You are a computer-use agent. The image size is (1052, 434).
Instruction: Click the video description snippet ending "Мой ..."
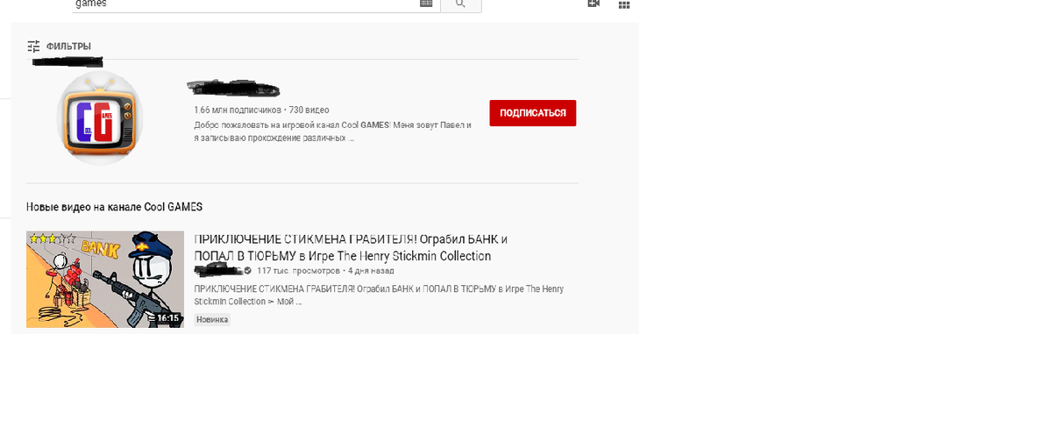tap(379, 295)
